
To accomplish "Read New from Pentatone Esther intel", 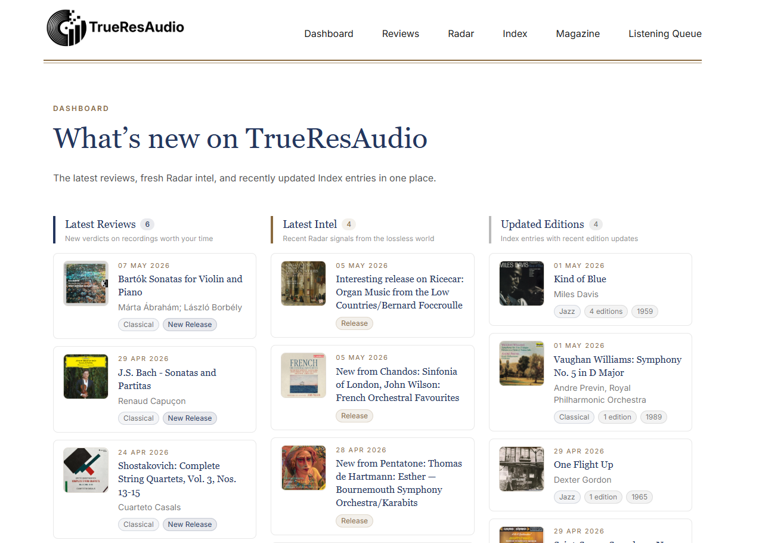I will coord(399,483).
